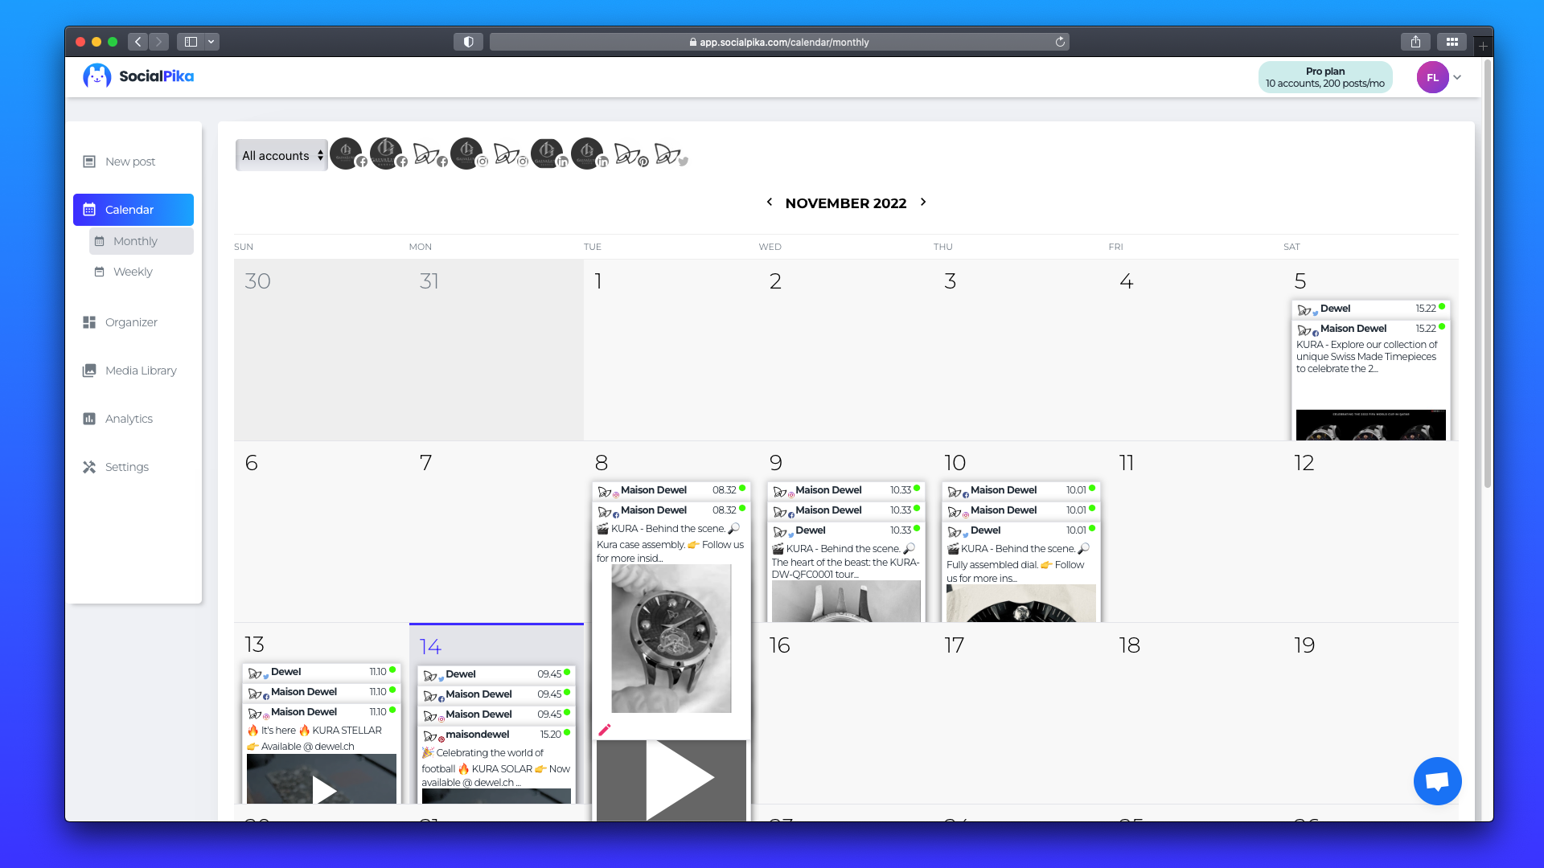Go to the next month

point(923,203)
